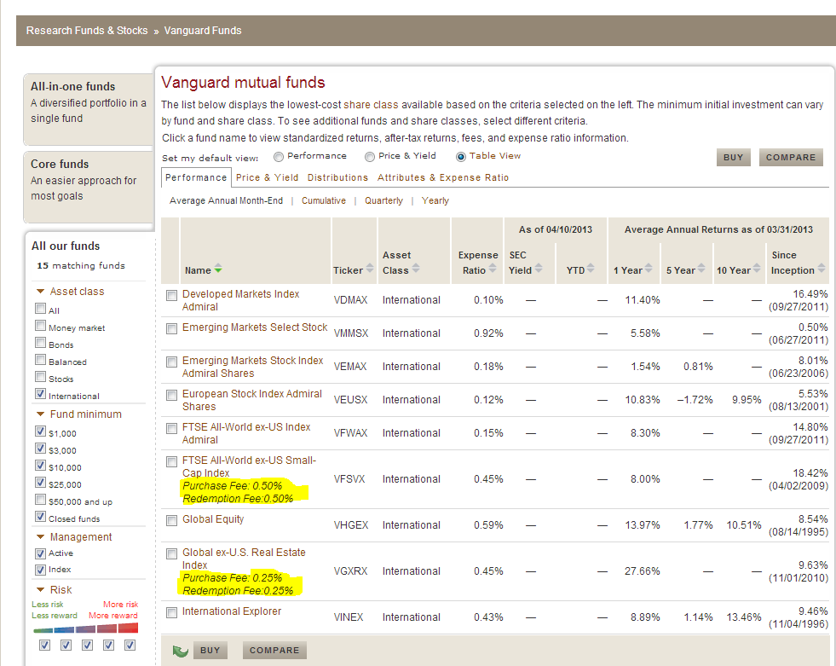This screenshot has height=666, width=836.
Task: Sort by 5 Year return arrows
Action: (x=701, y=268)
